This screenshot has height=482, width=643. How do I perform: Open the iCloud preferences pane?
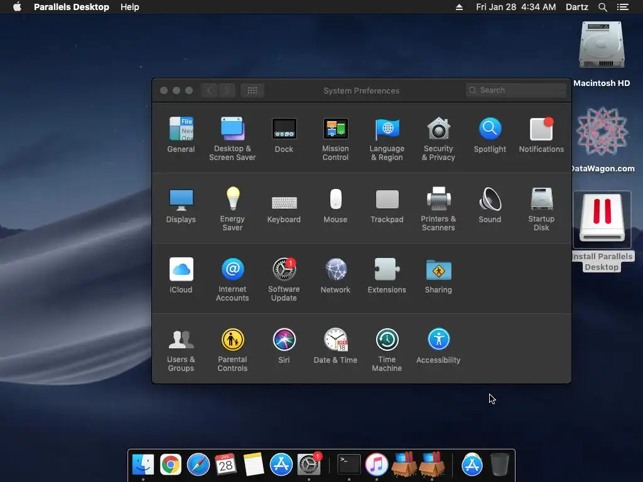(x=181, y=276)
